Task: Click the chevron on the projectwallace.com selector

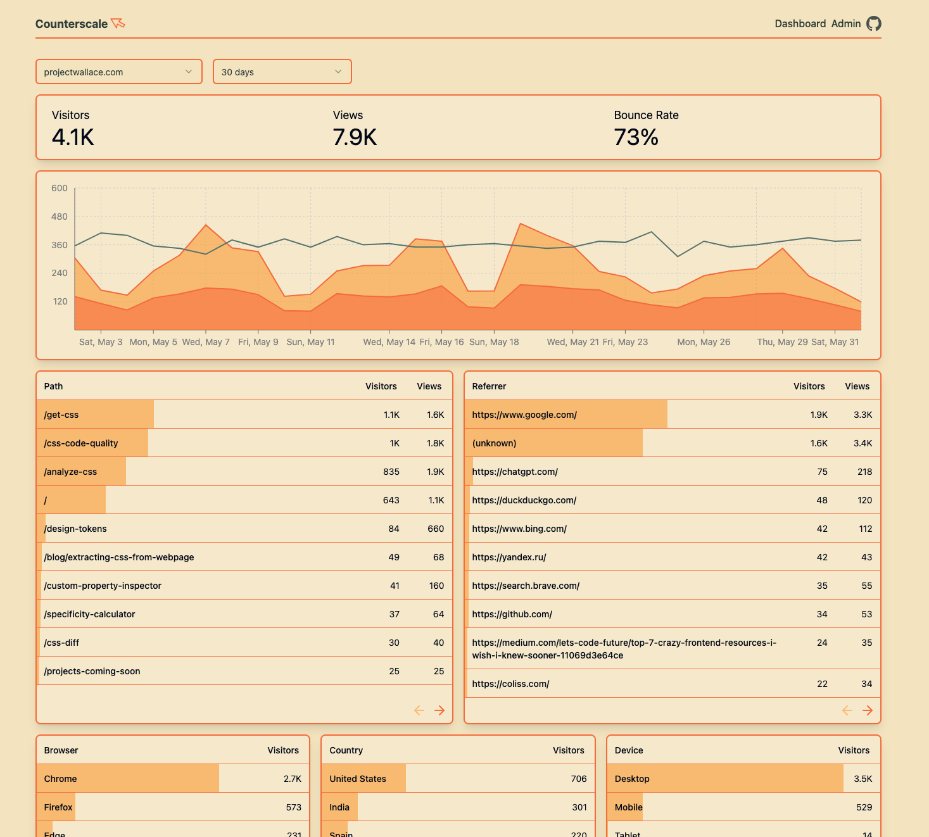Action: [x=189, y=72]
